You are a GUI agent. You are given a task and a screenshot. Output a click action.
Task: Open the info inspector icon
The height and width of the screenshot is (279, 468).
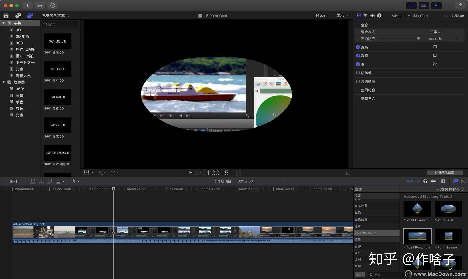[x=379, y=15]
